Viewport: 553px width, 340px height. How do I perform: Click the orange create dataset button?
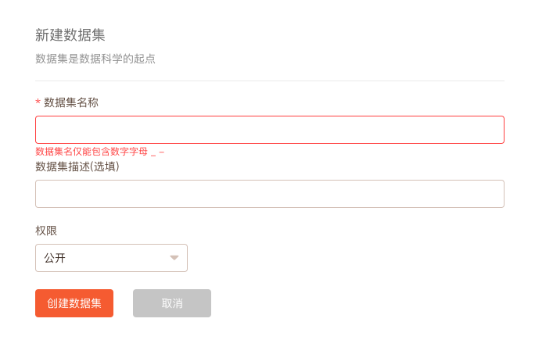pos(74,303)
